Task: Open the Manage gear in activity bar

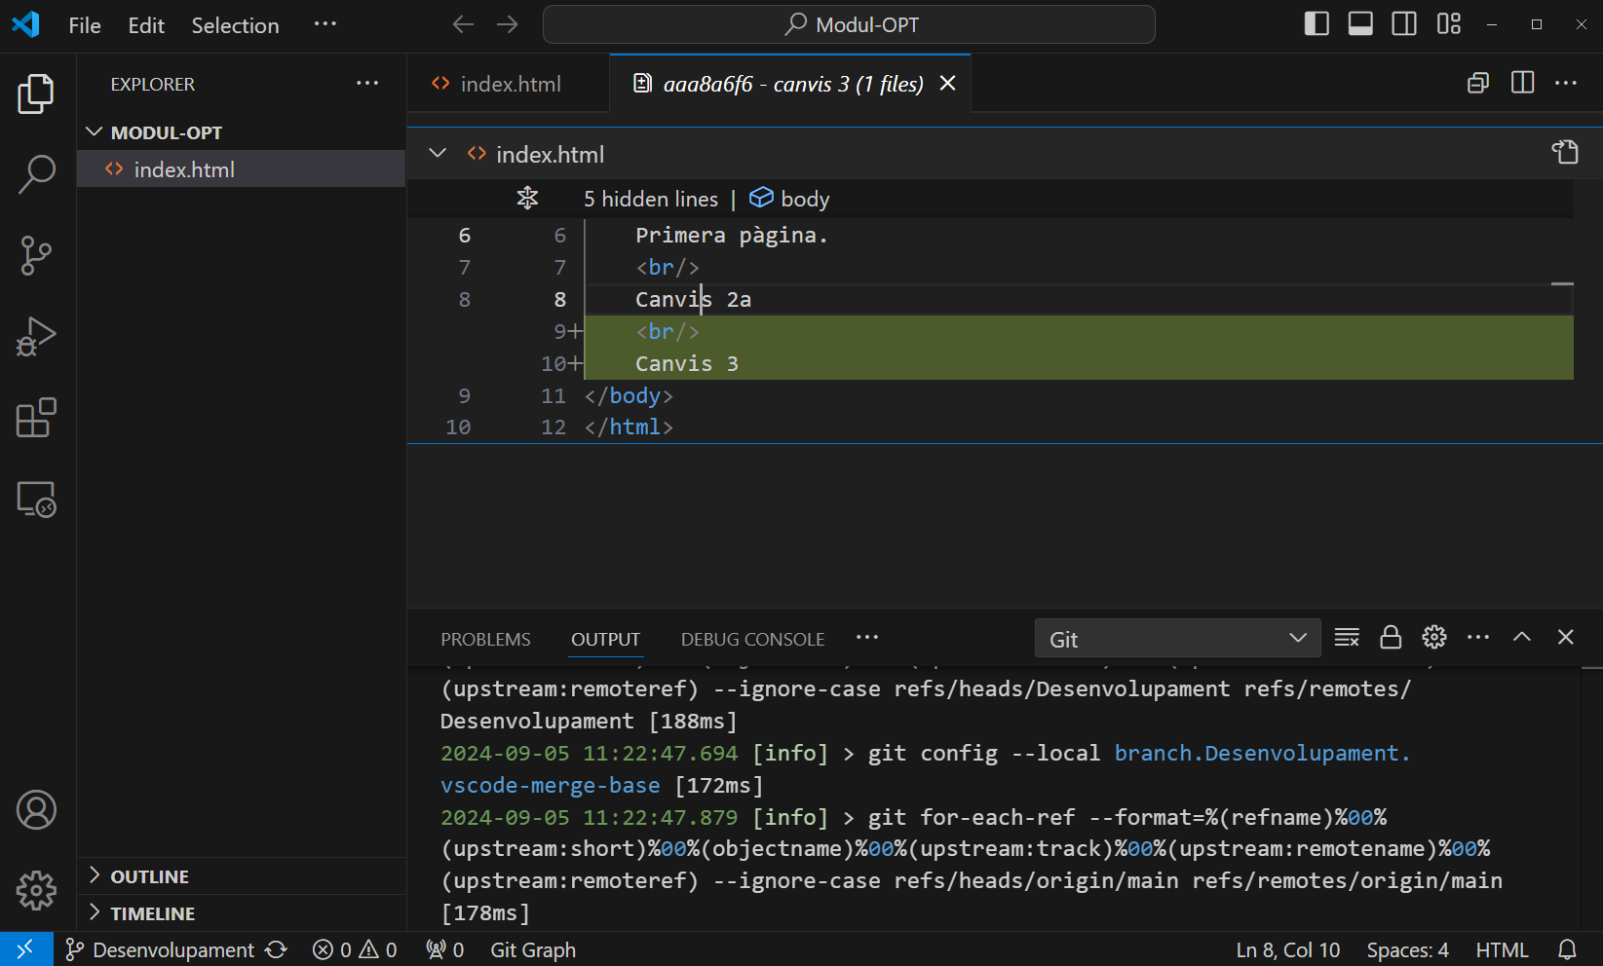Action: click(36, 890)
